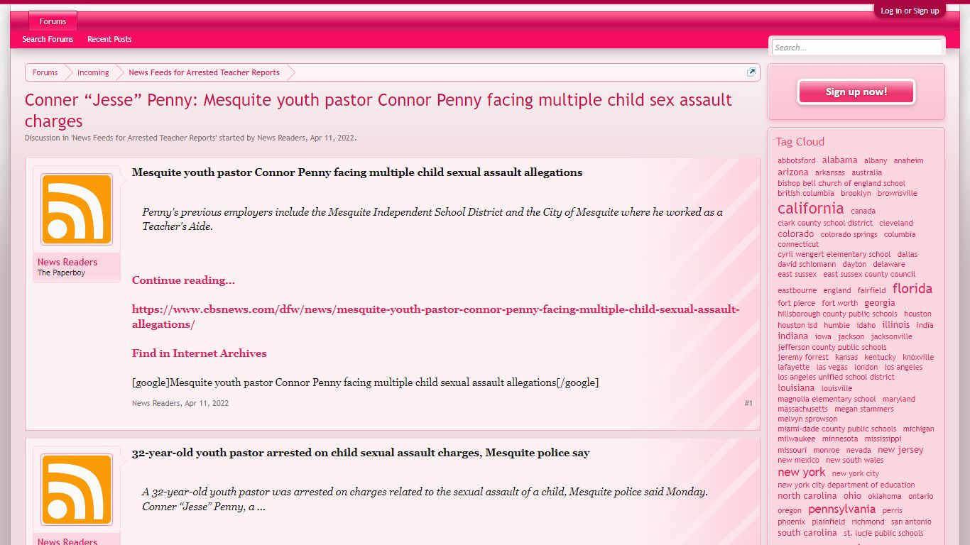Viewport: 970px width, 545px height.
Task: Select the knoxville tag
Action: coord(918,357)
